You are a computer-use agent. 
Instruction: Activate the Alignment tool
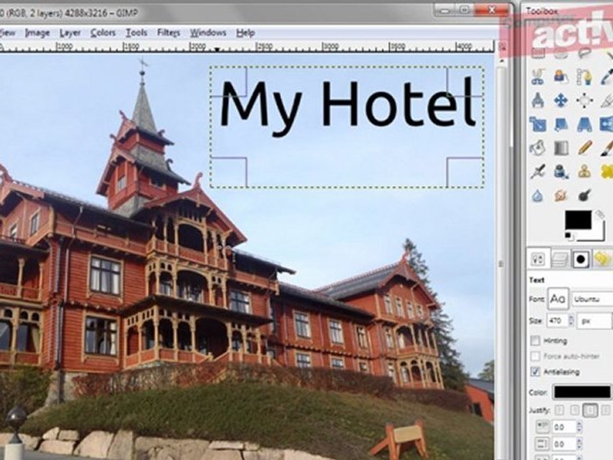[584, 100]
